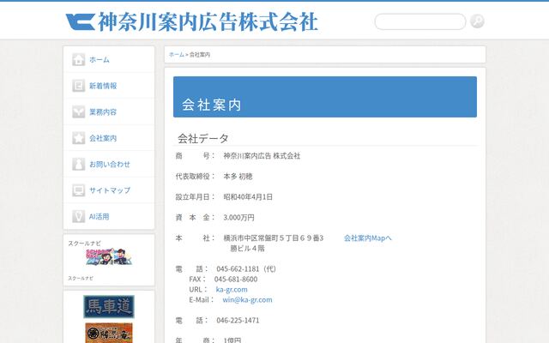This screenshot has width=549, height=343.
Task: Click the star icon beside 会社案内
Action: (78, 138)
